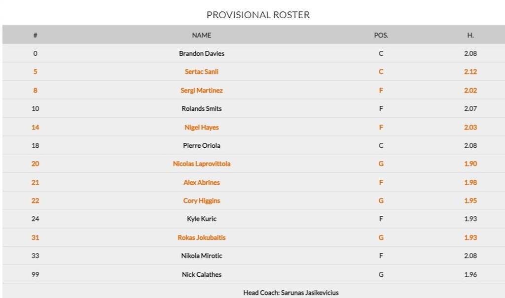Image resolution: width=505 pixels, height=298 pixels.
Task: Select Rolands Smits in the roster
Action: point(201,108)
